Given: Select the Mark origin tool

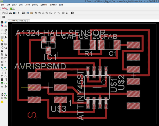Looking at the screenshot, I should coord(6,26).
